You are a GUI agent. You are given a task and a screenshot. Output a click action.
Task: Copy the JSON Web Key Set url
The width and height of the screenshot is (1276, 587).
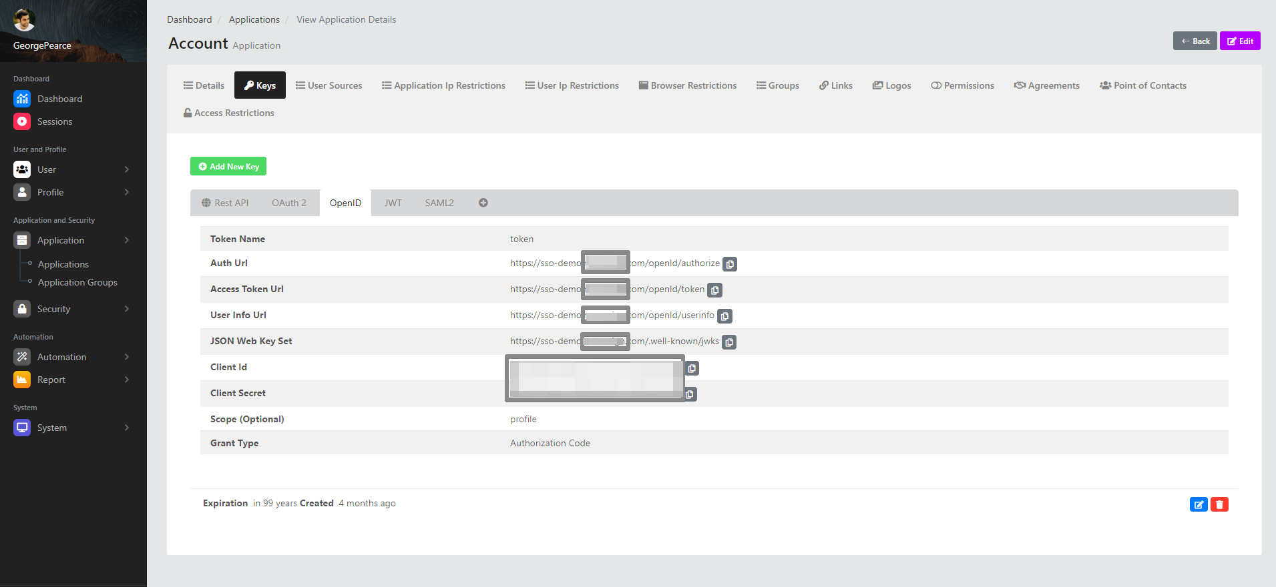tap(729, 342)
